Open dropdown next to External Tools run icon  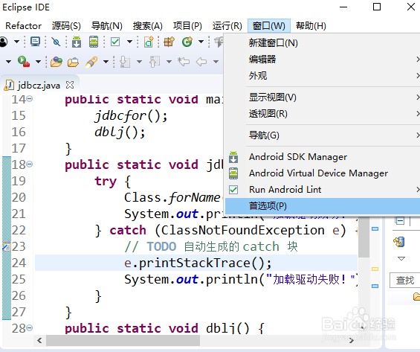(39, 62)
